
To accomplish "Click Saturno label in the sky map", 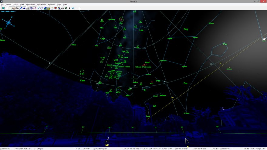I will point(229,69).
